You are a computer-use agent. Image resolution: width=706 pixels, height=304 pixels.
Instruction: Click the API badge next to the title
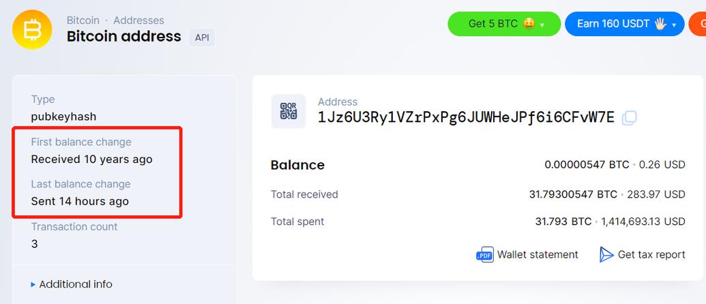click(x=202, y=37)
